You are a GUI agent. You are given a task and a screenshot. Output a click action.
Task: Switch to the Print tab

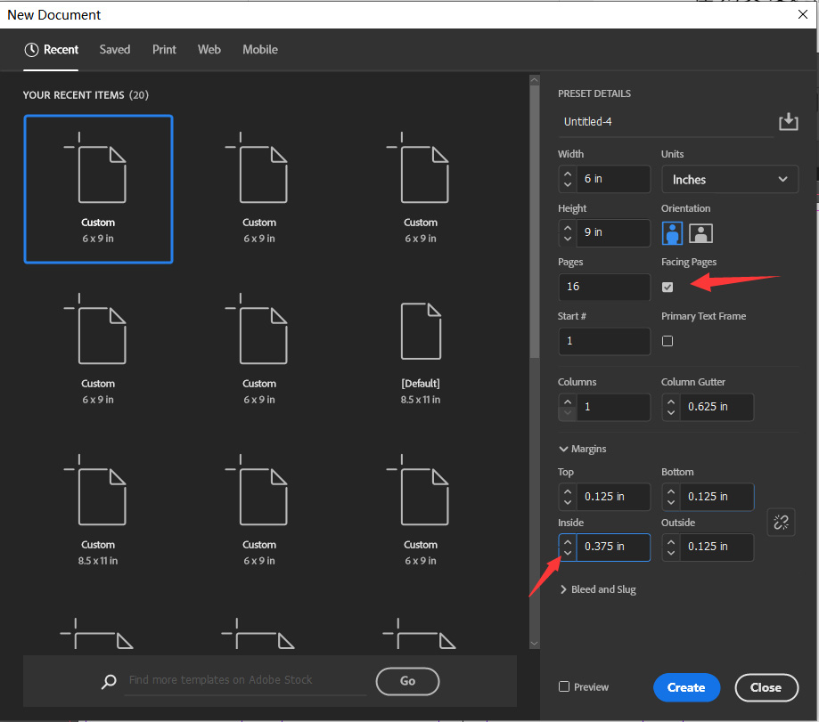tap(164, 50)
